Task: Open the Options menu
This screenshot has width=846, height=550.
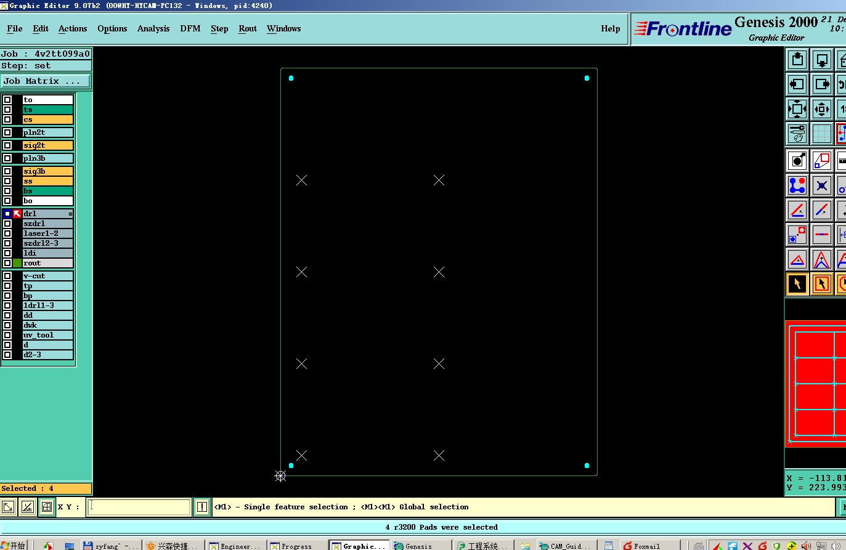Action: pyautogui.click(x=112, y=28)
